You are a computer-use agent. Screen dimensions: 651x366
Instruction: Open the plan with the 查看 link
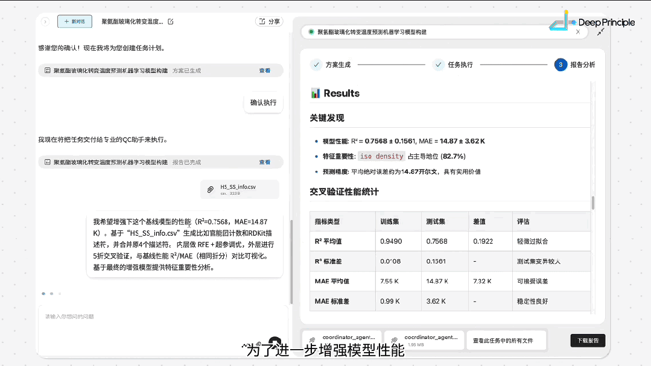[x=264, y=70]
